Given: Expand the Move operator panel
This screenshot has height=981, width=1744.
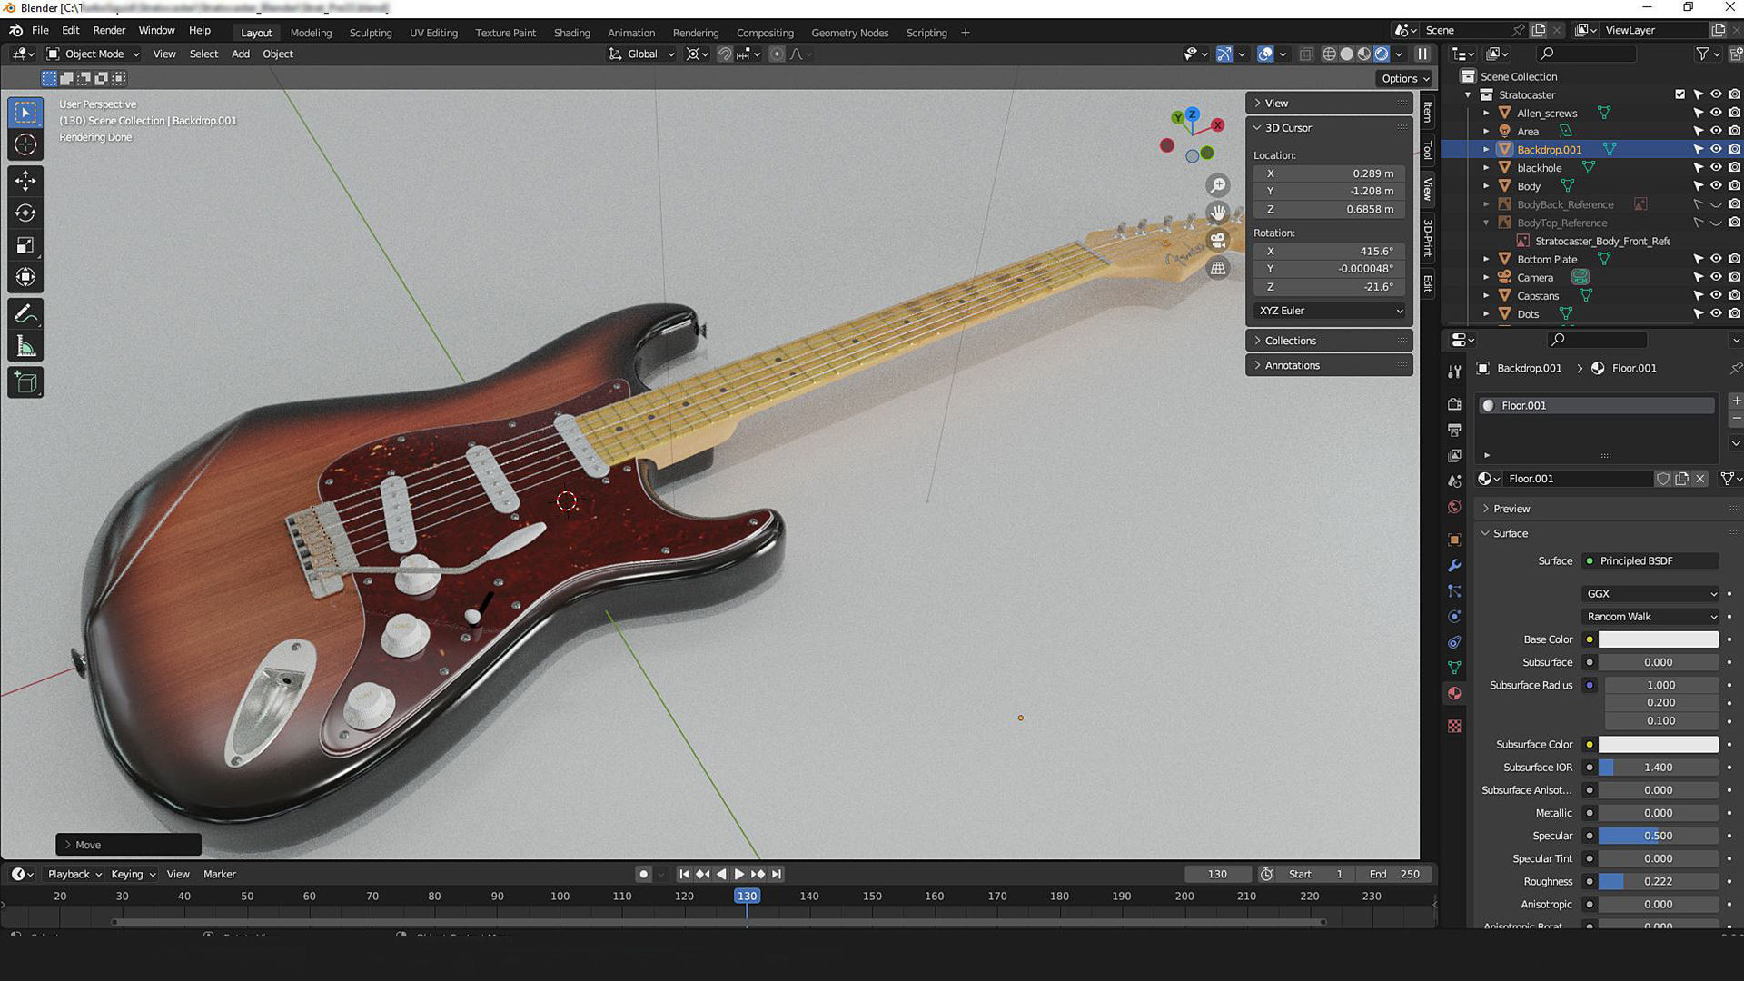Looking at the screenshot, I should [x=128, y=845].
